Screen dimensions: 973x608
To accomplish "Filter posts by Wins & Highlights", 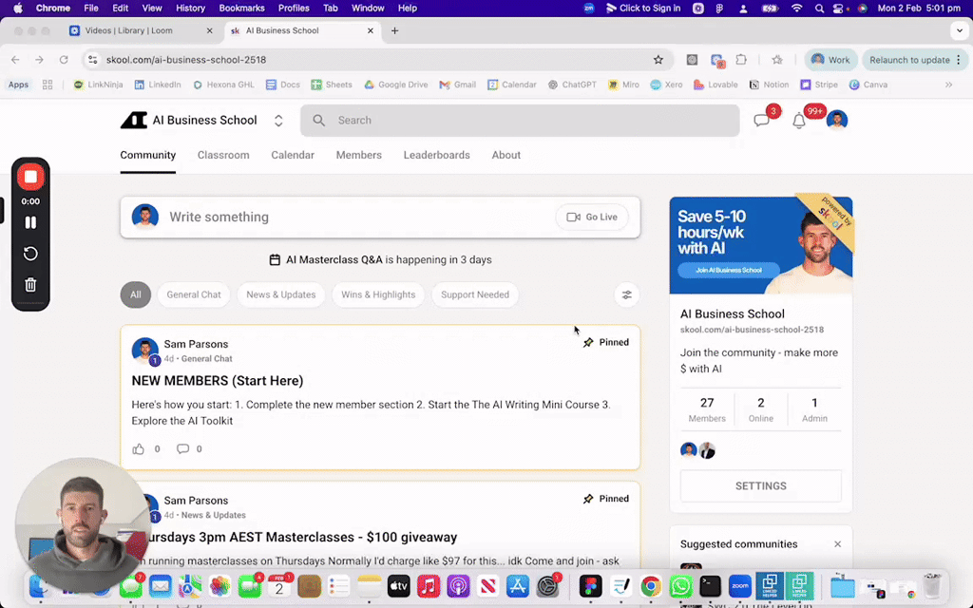I will (378, 294).
